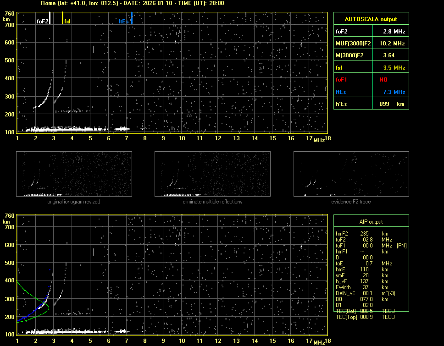Click the blue ftEs marker at top
The width and height of the screenshot is (444, 346).
[132, 18]
